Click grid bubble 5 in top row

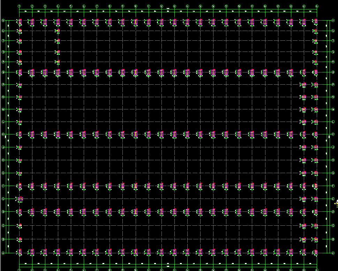[x=71, y=6]
